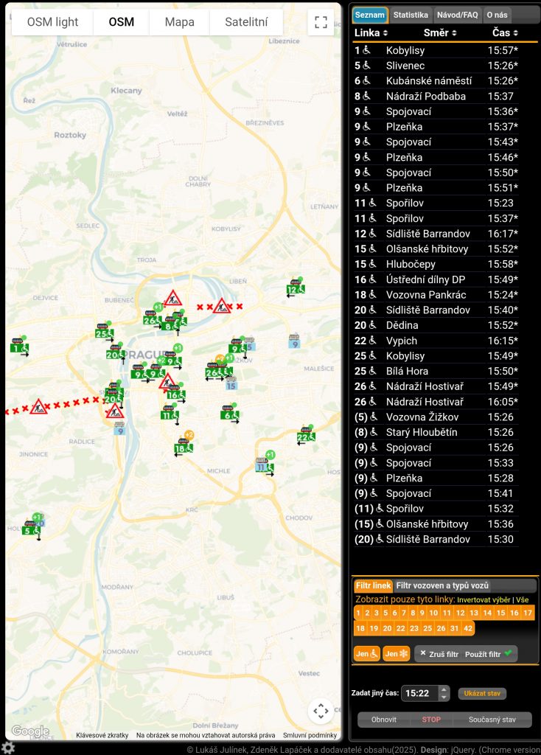Image resolution: width=541 pixels, height=755 pixels.
Task: Sort list by Linka column
Action: 371,33
